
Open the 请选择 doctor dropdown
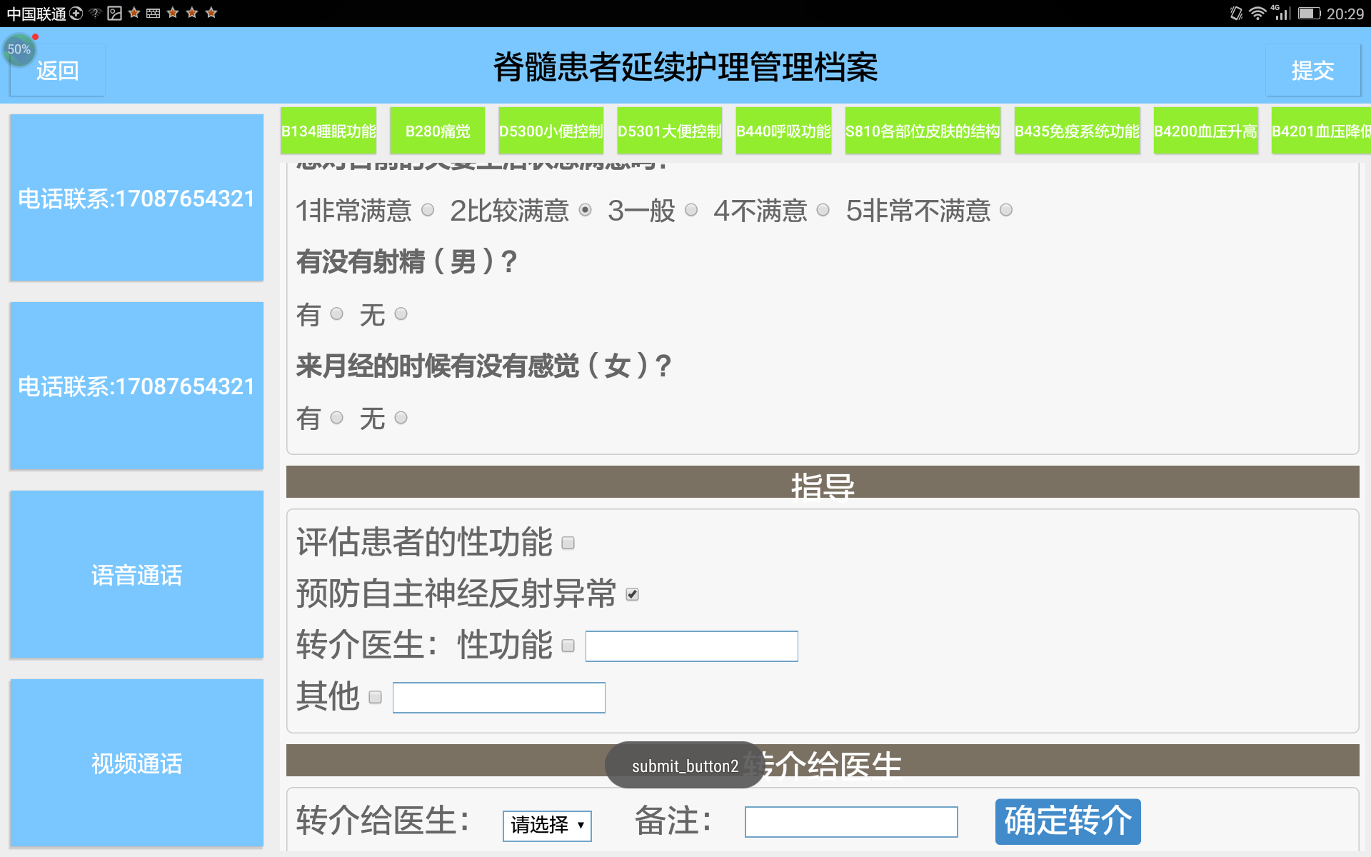[547, 826]
